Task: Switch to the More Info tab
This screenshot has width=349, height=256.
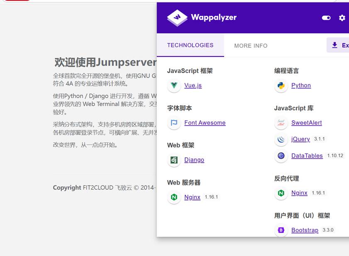Action: (x=251, y=46)
